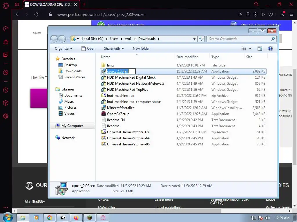The image size is (297, 222).
Task: Select UniversalThemePatcher-x64 application
Action: point(183,138)
